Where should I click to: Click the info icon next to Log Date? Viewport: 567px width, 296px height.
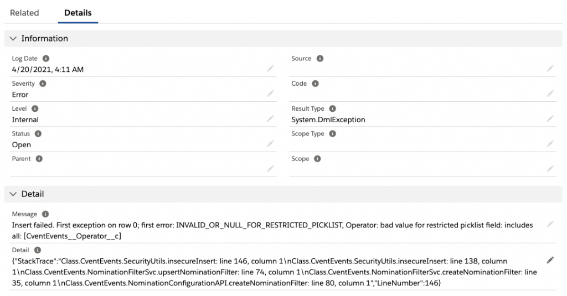tap(46, 59)
